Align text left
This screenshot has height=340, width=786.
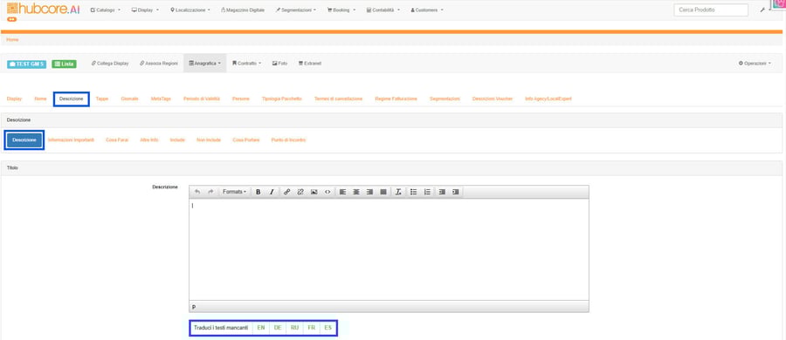(x=343, y=192)
